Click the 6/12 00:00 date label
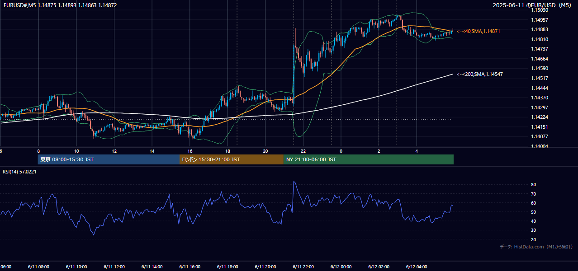Screen dimensions: 578x271 pyautogui.click(x=341, y=267)
